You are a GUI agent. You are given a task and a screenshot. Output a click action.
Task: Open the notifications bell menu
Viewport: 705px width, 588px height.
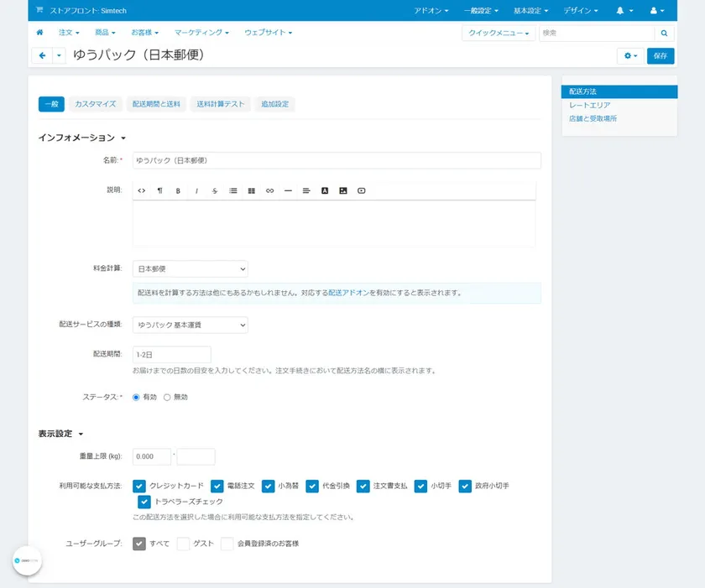coord(623,11)
